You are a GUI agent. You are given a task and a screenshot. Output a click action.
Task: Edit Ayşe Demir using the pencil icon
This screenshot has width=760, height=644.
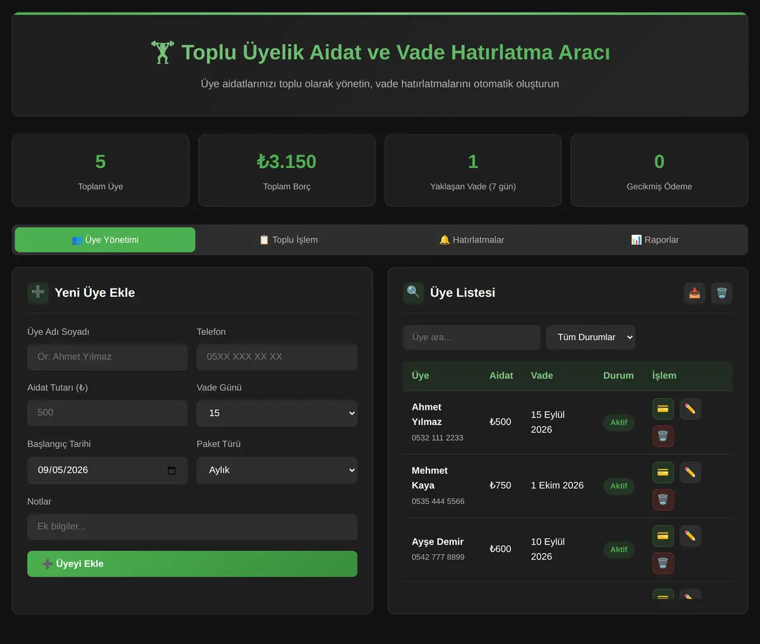pyautogui.click(x=690, y=536)
